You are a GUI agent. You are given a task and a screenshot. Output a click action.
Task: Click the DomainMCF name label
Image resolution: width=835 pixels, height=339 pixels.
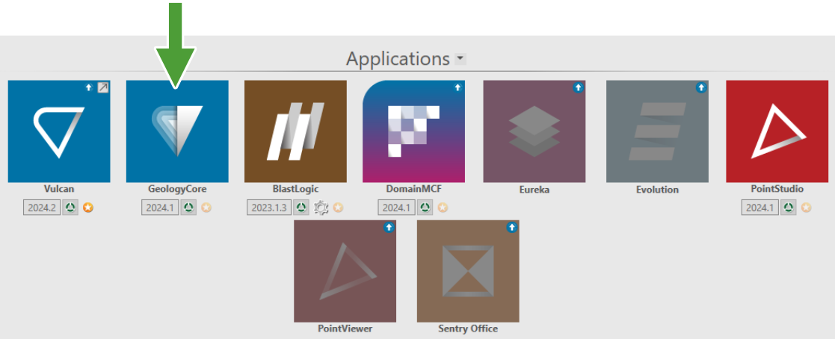[414, 189]
